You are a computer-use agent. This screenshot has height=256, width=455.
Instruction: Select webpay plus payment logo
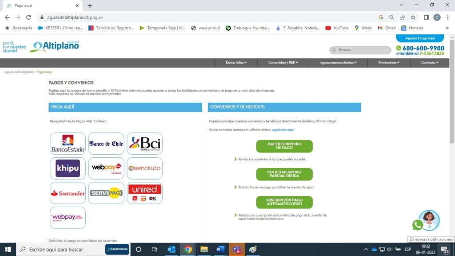106,168
